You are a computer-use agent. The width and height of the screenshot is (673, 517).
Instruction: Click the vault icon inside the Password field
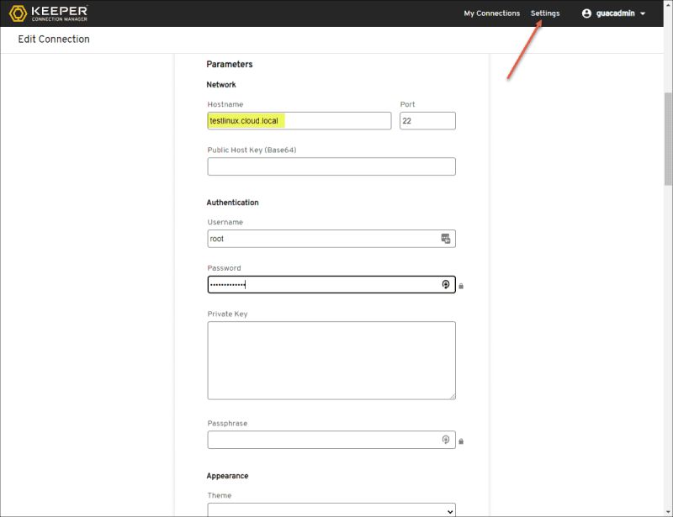(x=445, y=283)
